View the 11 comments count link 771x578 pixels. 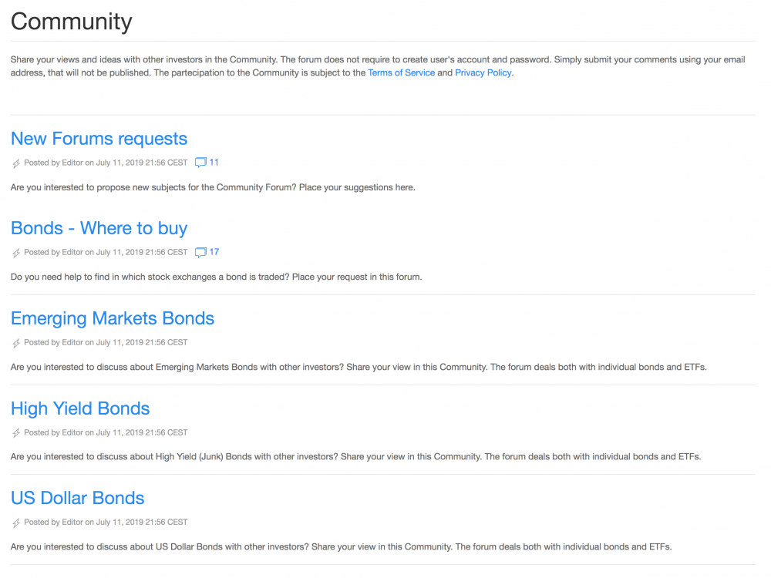click(214, 163)
